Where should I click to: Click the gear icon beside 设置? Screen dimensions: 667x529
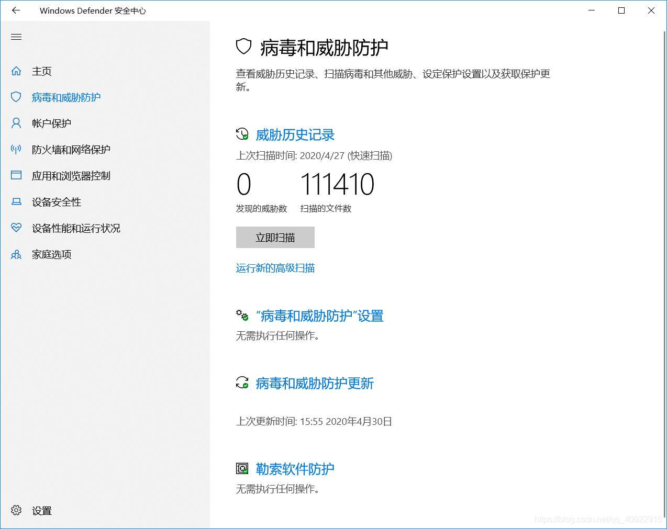(16, 511)
